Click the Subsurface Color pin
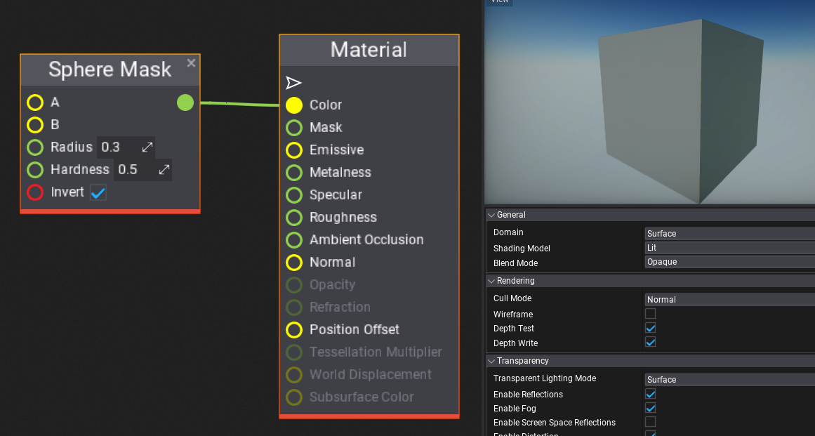Viewport: 815px width, 436px height. click(293, 397)
